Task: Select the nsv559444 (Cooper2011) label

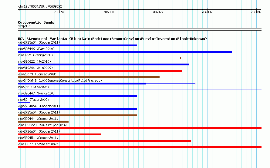Action: coord(38,119)
